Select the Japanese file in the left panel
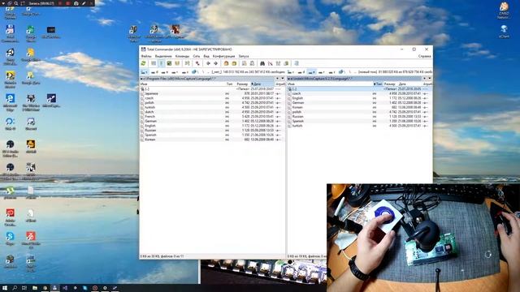This screenshot has width=520, height=292. [x=212, y=94]
